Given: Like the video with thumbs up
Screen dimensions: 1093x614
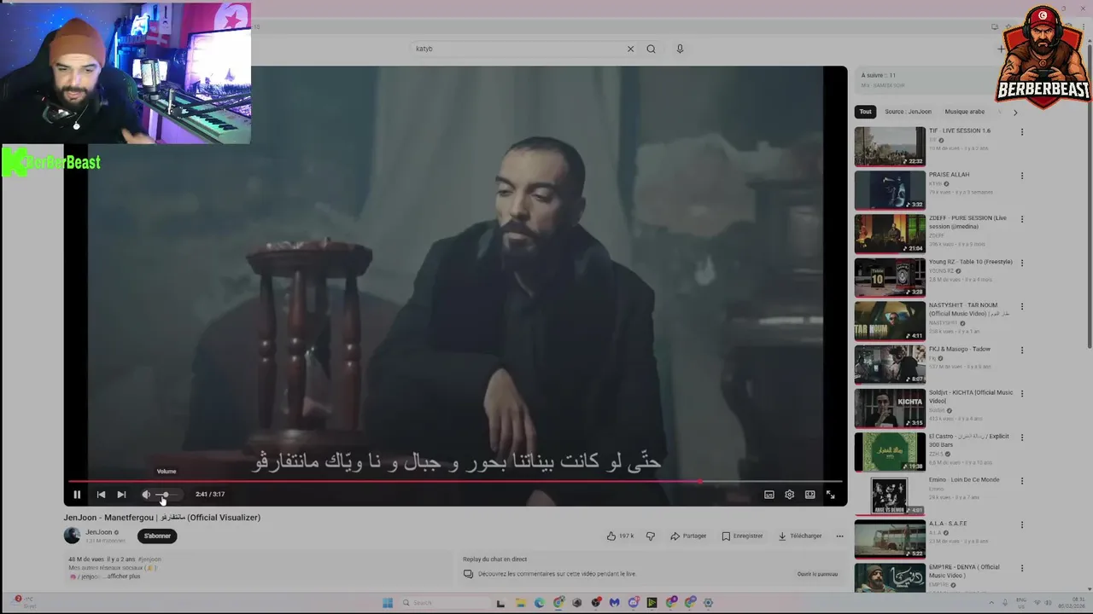Looking at the screenshot, I should (x=620, y=536).
